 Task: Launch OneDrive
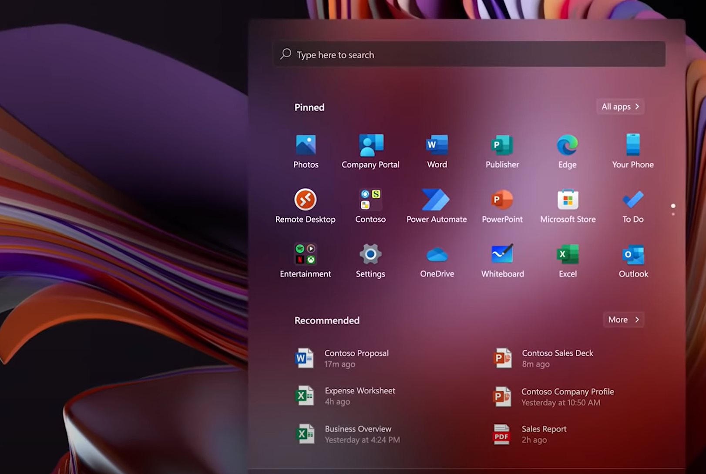(437, 260)
